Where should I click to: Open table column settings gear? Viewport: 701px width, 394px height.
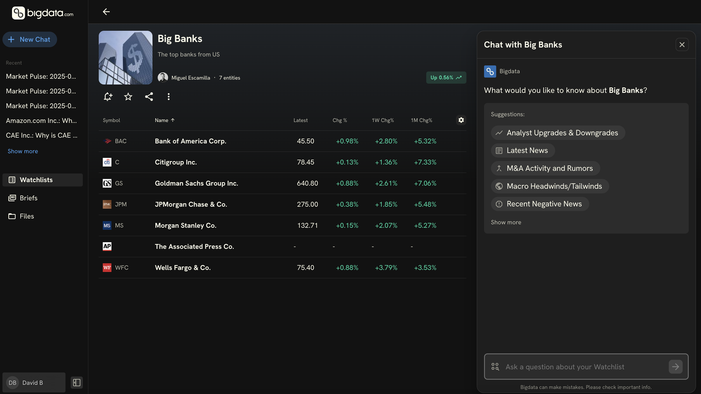click(x=461, y=120)
